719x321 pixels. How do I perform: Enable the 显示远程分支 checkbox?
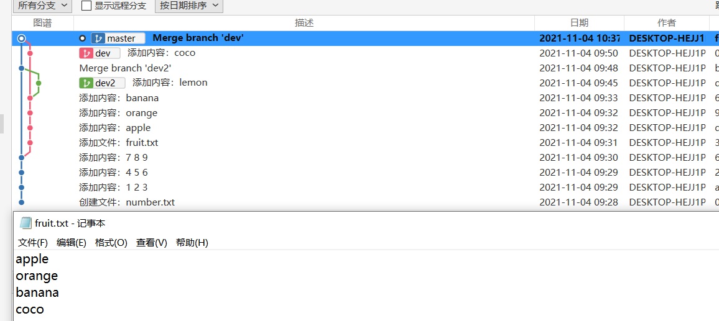86,6
